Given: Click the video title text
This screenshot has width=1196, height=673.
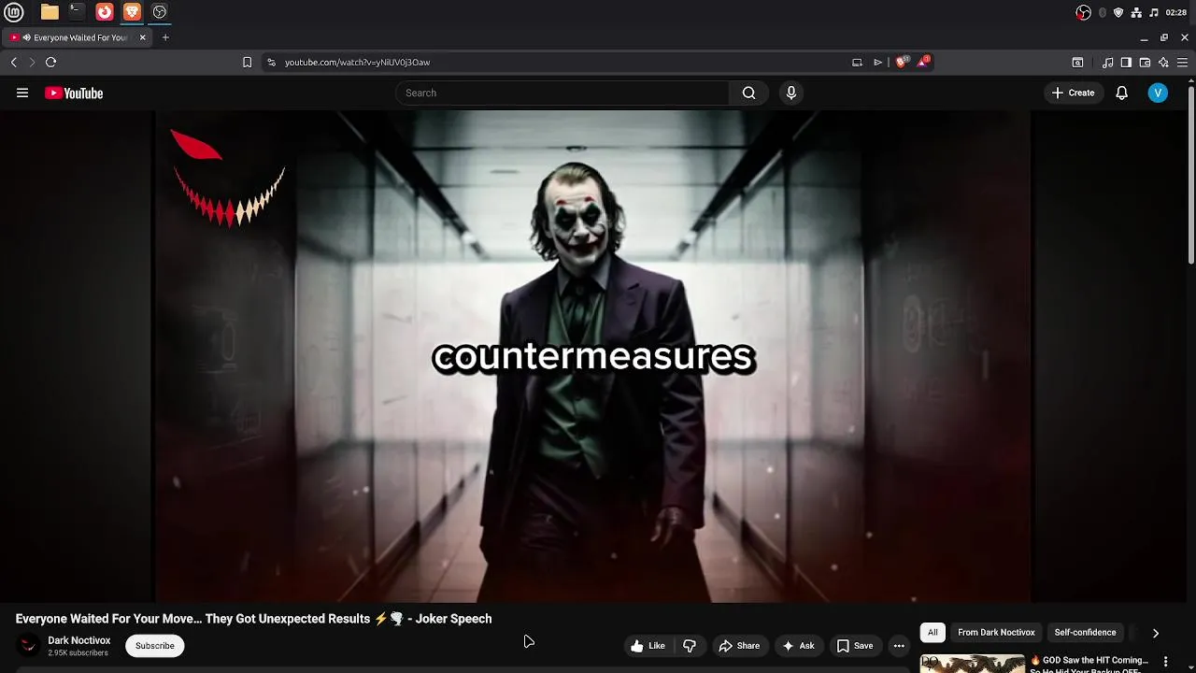Looking at the screenshot, I should pos(253,619).
